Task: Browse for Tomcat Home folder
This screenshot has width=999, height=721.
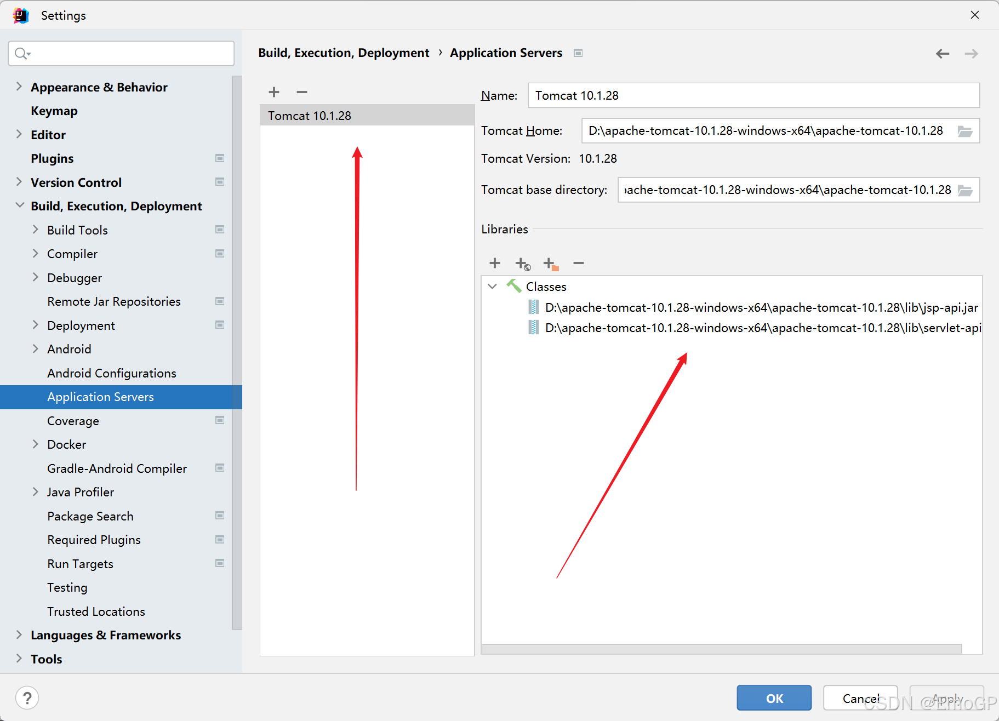Action: point(965,131)
